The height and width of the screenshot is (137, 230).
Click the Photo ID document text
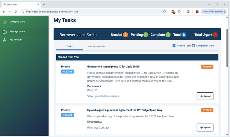pyautogui.click(x=92, y=90)
